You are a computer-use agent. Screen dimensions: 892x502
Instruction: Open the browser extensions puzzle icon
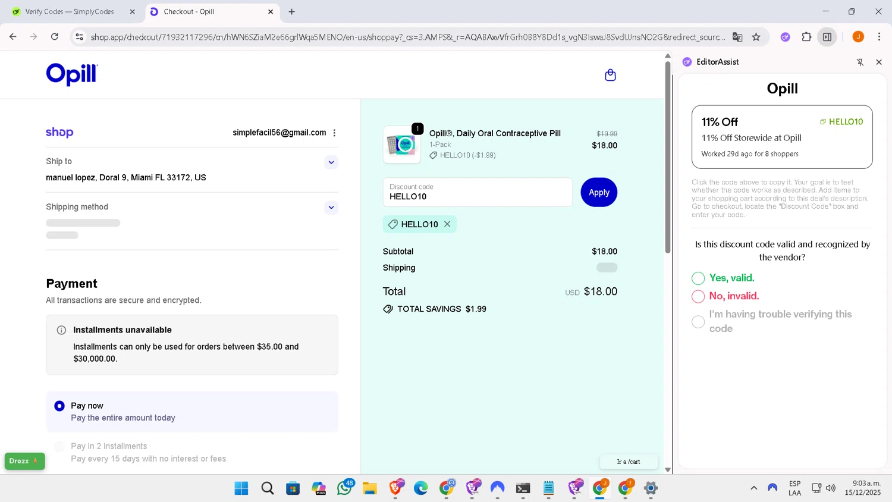tap(806, 37)
